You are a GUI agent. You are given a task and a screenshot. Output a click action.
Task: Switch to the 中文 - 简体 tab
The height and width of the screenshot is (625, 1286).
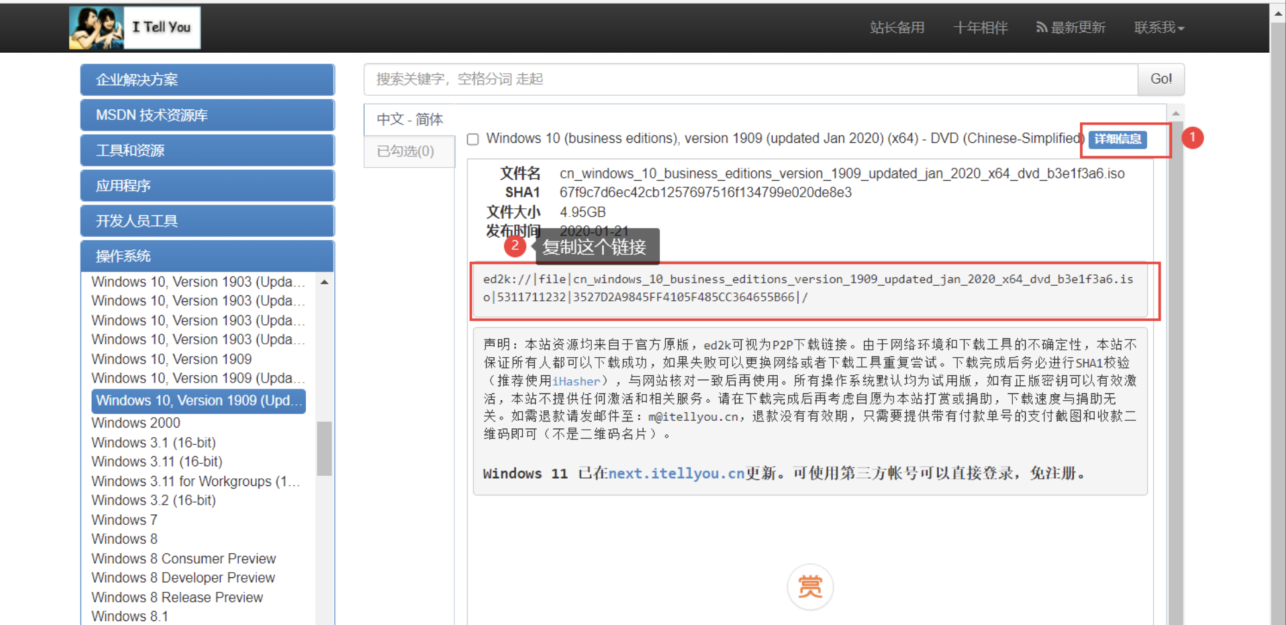click(x=410, y=120)
